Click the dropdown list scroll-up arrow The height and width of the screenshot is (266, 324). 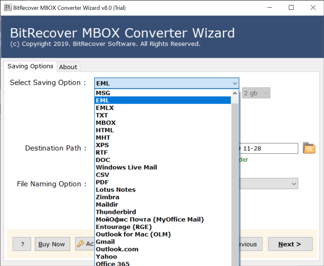(235, 93)
